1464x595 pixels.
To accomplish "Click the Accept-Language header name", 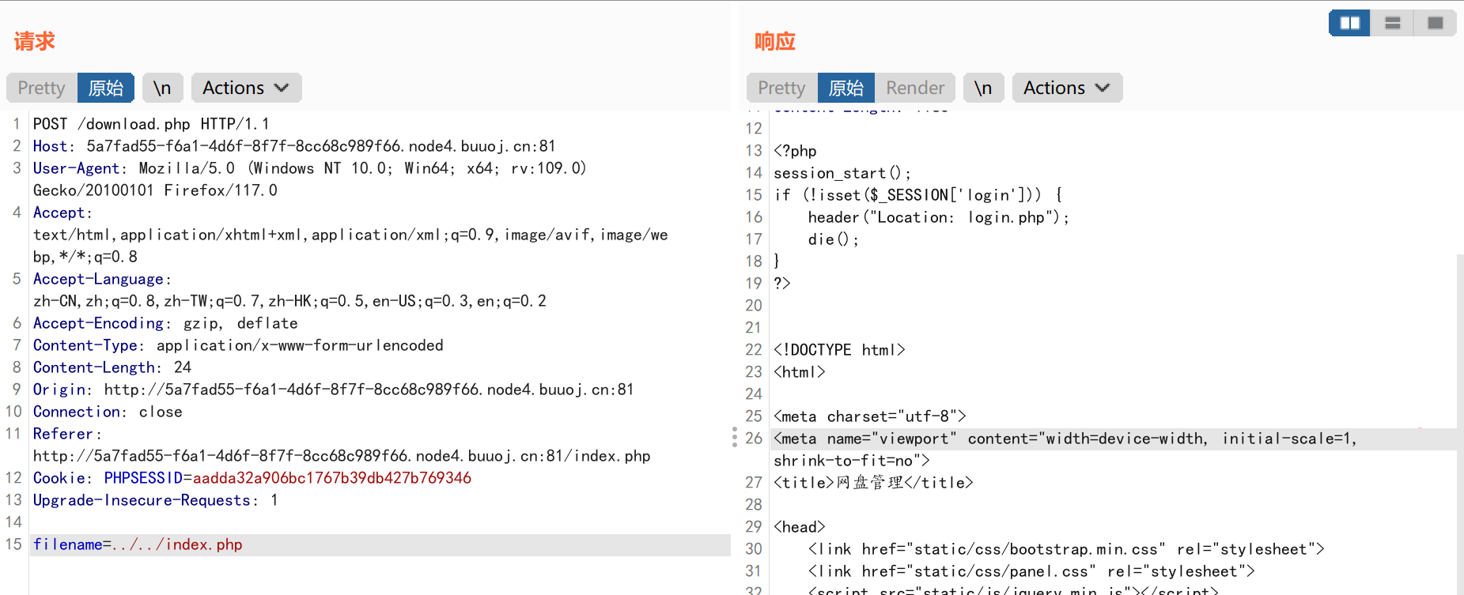I will (x=98, y=279).
